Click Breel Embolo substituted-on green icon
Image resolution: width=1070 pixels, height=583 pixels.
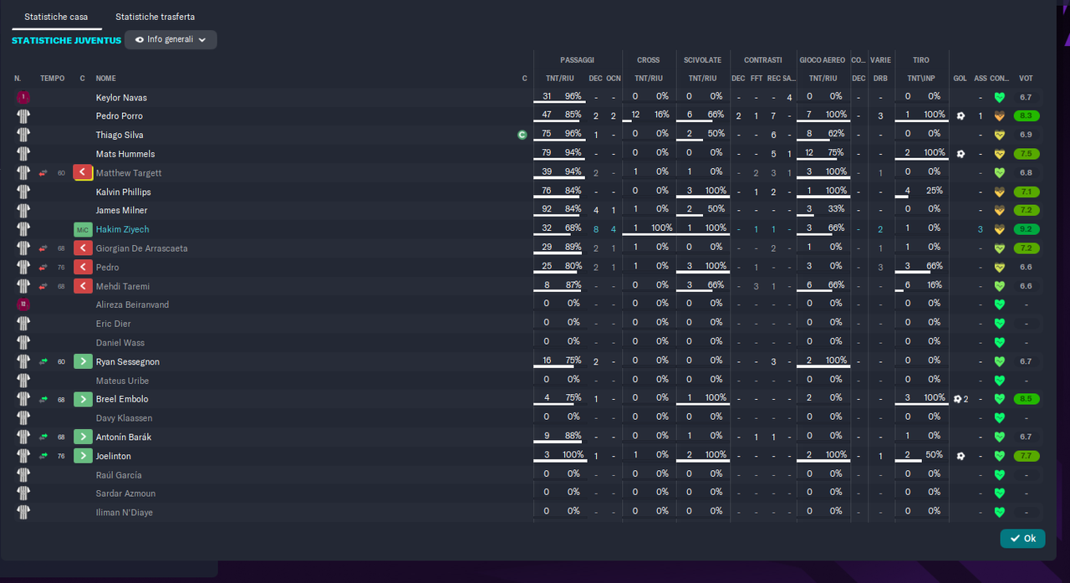pyautogui.click(x=83, y=399)
